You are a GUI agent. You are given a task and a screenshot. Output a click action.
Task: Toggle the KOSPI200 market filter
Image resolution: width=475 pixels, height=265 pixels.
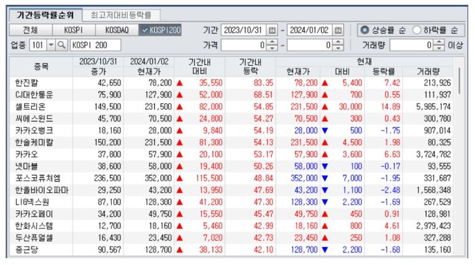tap(160, 30)
